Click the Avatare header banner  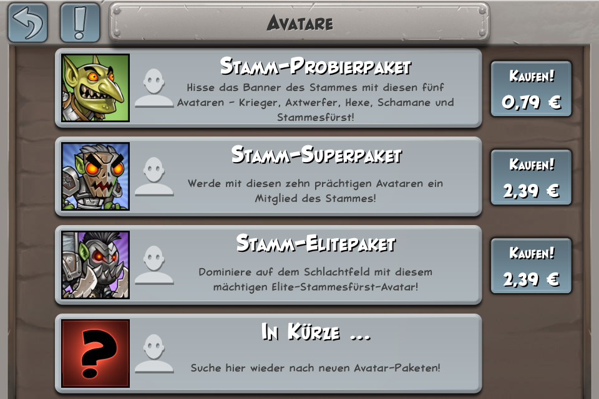click(299, 22)
